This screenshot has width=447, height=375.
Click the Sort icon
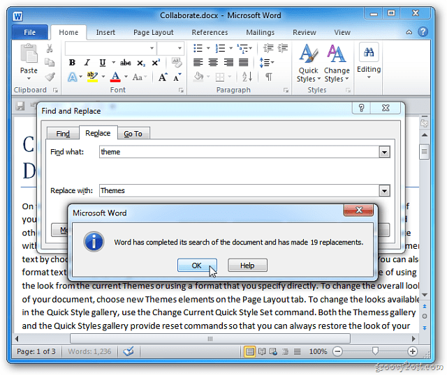247,77
